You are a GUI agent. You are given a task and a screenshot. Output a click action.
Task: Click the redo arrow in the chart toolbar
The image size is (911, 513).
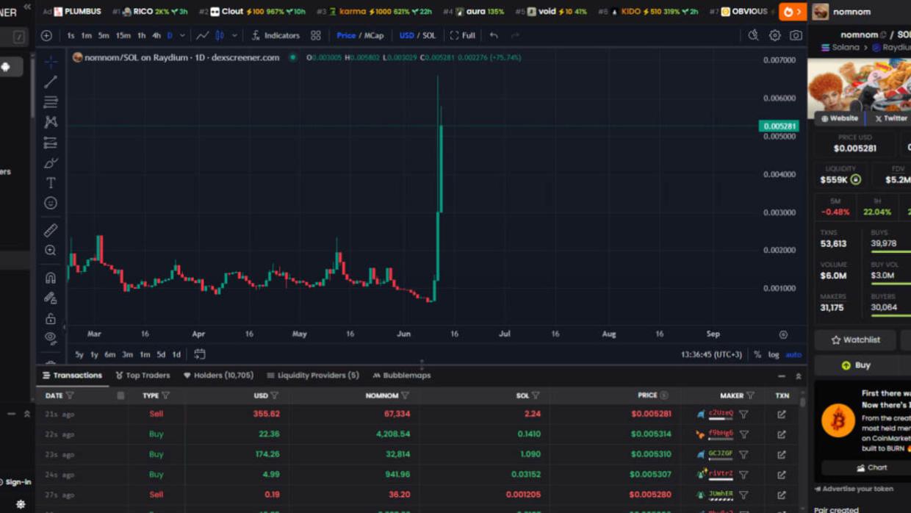(514, 35)
